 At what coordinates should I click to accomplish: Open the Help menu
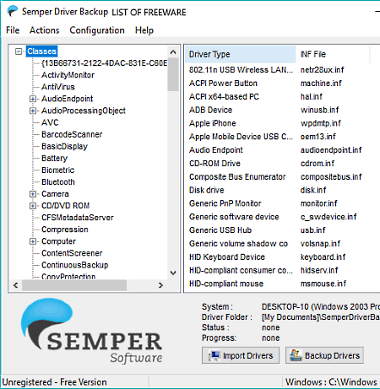[x=144, y=30]
